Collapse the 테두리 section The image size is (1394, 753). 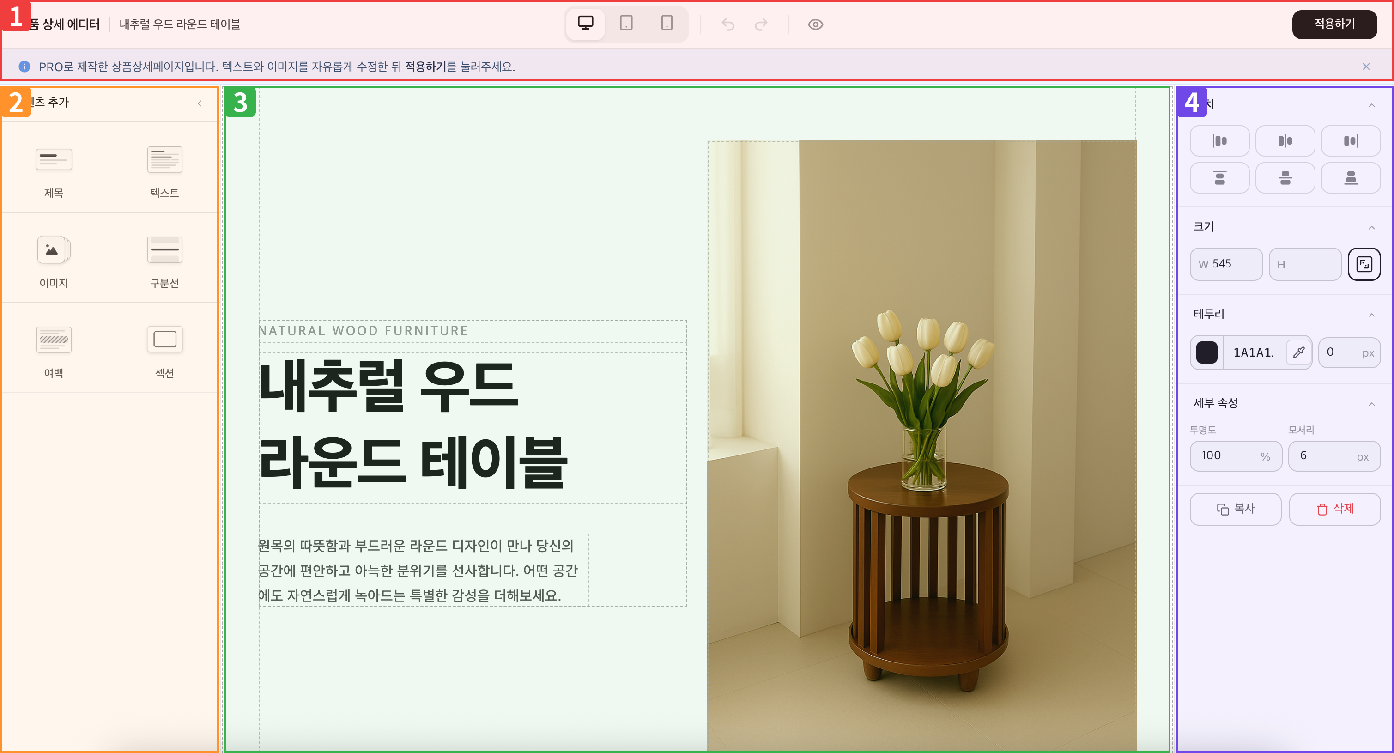point(1371,315)
